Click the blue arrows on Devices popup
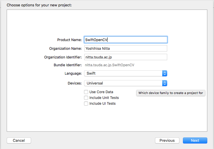This screenshot has width=214, height=149. [165, 83]
